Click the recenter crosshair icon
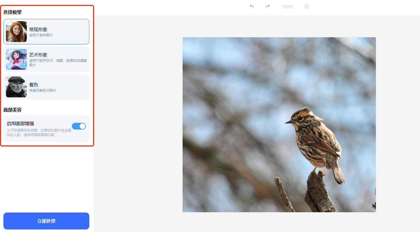The image size is (420, 232). coord(307,6)
